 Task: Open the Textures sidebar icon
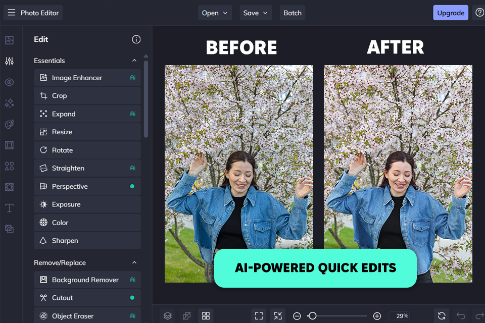(9, 187)
